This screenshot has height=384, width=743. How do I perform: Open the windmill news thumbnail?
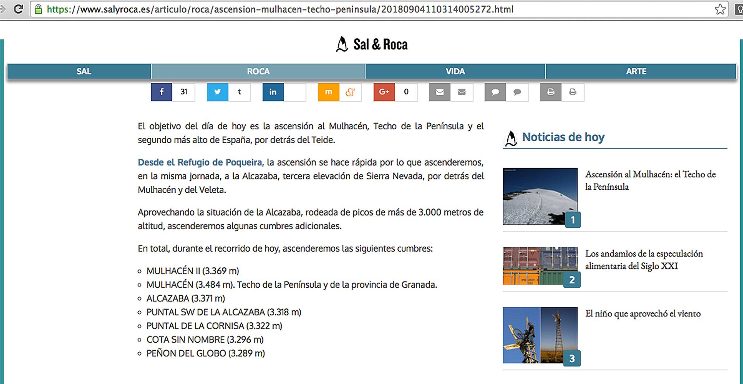click(x=540, y=335)
